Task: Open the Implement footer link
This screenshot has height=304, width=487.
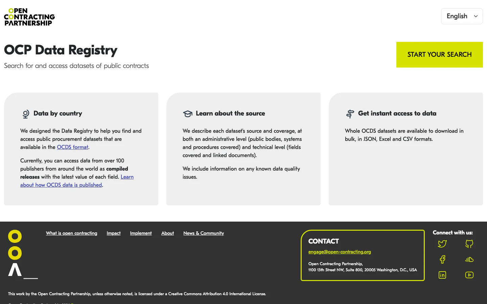Action: pos(141,233)
